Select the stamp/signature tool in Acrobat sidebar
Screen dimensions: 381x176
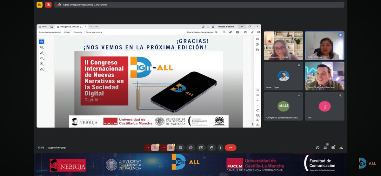click(x=42, y=69)
